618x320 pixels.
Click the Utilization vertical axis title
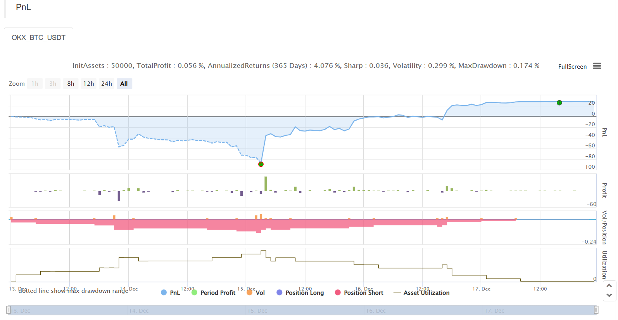[604, 265]
